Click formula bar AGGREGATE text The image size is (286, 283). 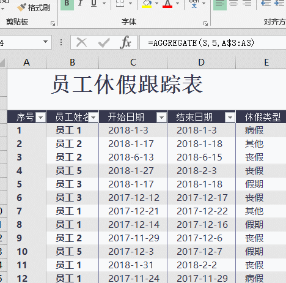(201, 43)
